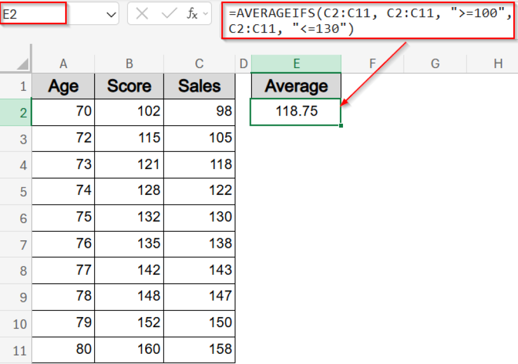Click the Average header cell
Viewport: 518px width, 364px height.
pos(296,86)
